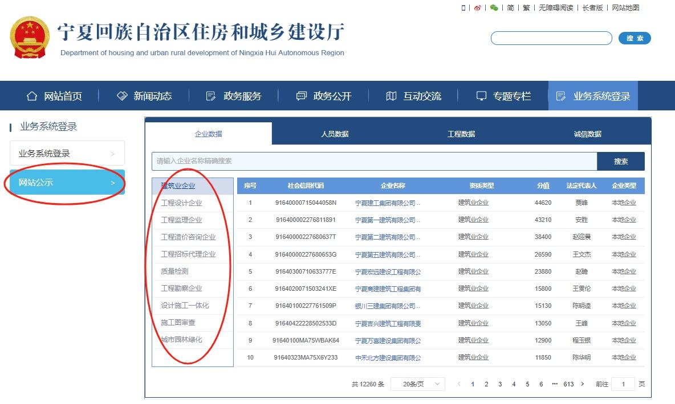Go to page 2 in pagination
This screenshot has height=404, width=675.
(486, 384)
